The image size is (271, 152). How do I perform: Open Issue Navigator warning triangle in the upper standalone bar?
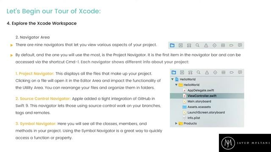206,45
